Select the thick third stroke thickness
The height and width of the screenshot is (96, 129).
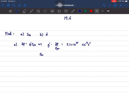108,11
